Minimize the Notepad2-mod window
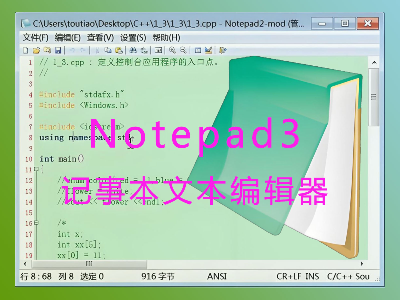This screenshot has width=400, height=300. (322, 24)
